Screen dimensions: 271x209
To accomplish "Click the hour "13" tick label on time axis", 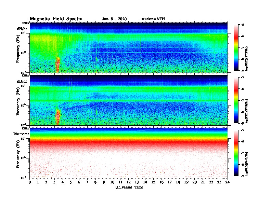I will coord(137,182).
